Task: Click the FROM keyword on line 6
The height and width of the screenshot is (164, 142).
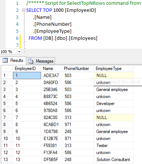Action: tap(35, 38)
